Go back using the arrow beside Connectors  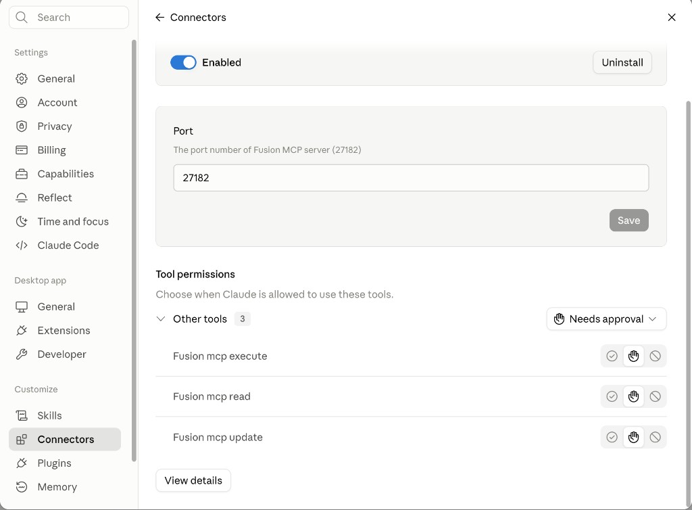pos(159,17)
